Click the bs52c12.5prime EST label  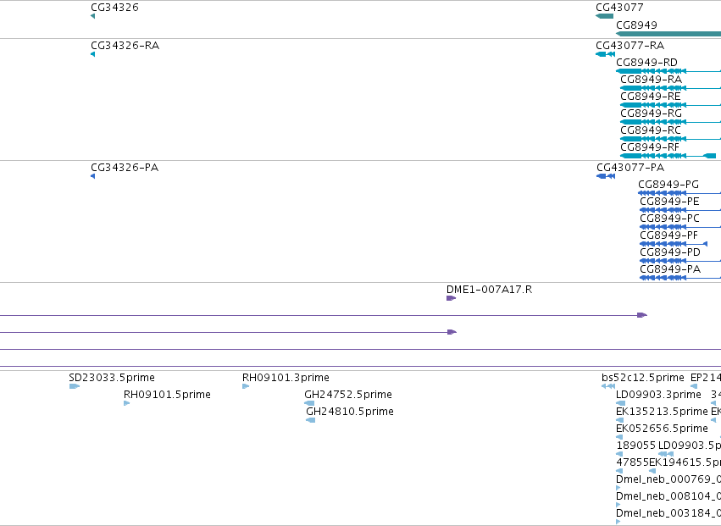pyautogui.click(x=643, y=378)
